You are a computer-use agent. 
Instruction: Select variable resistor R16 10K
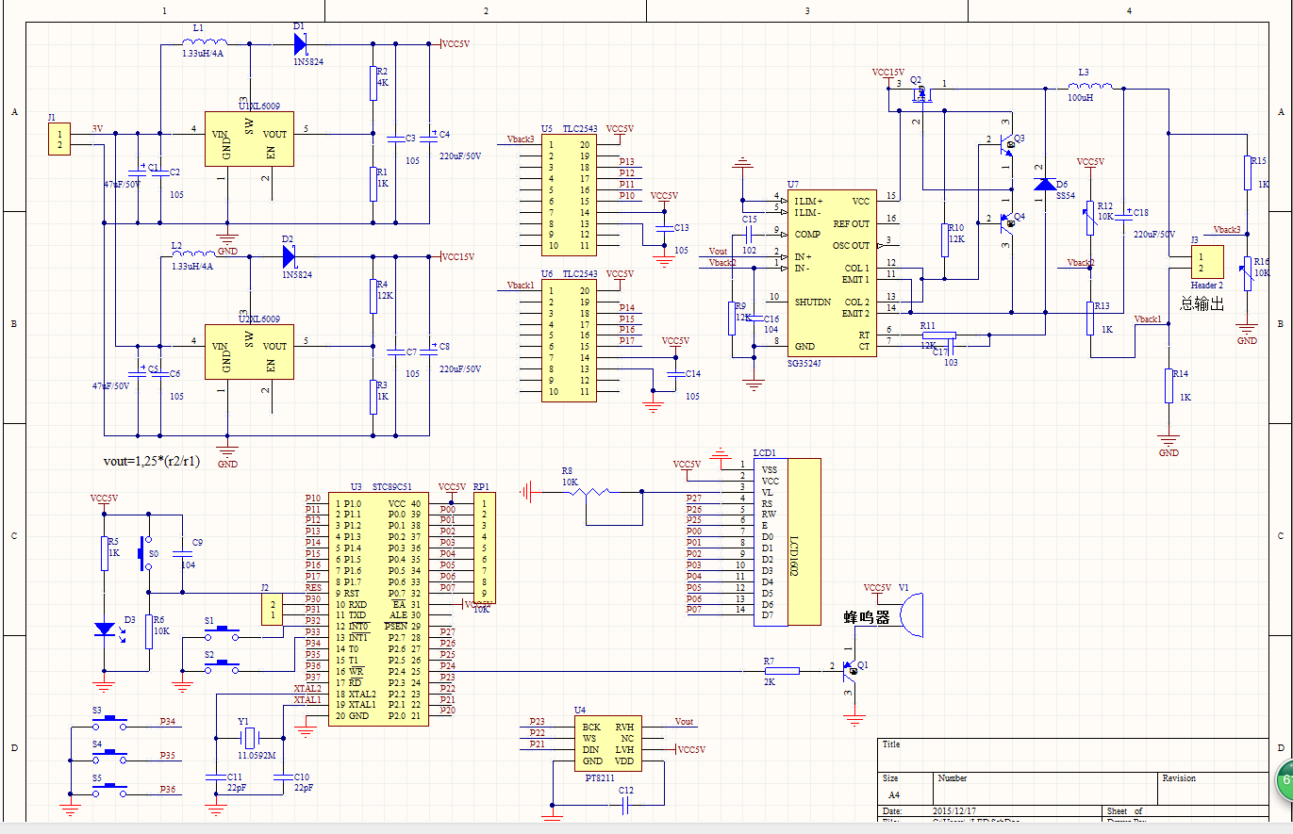pyautogui.click(x=1248, y=274)
